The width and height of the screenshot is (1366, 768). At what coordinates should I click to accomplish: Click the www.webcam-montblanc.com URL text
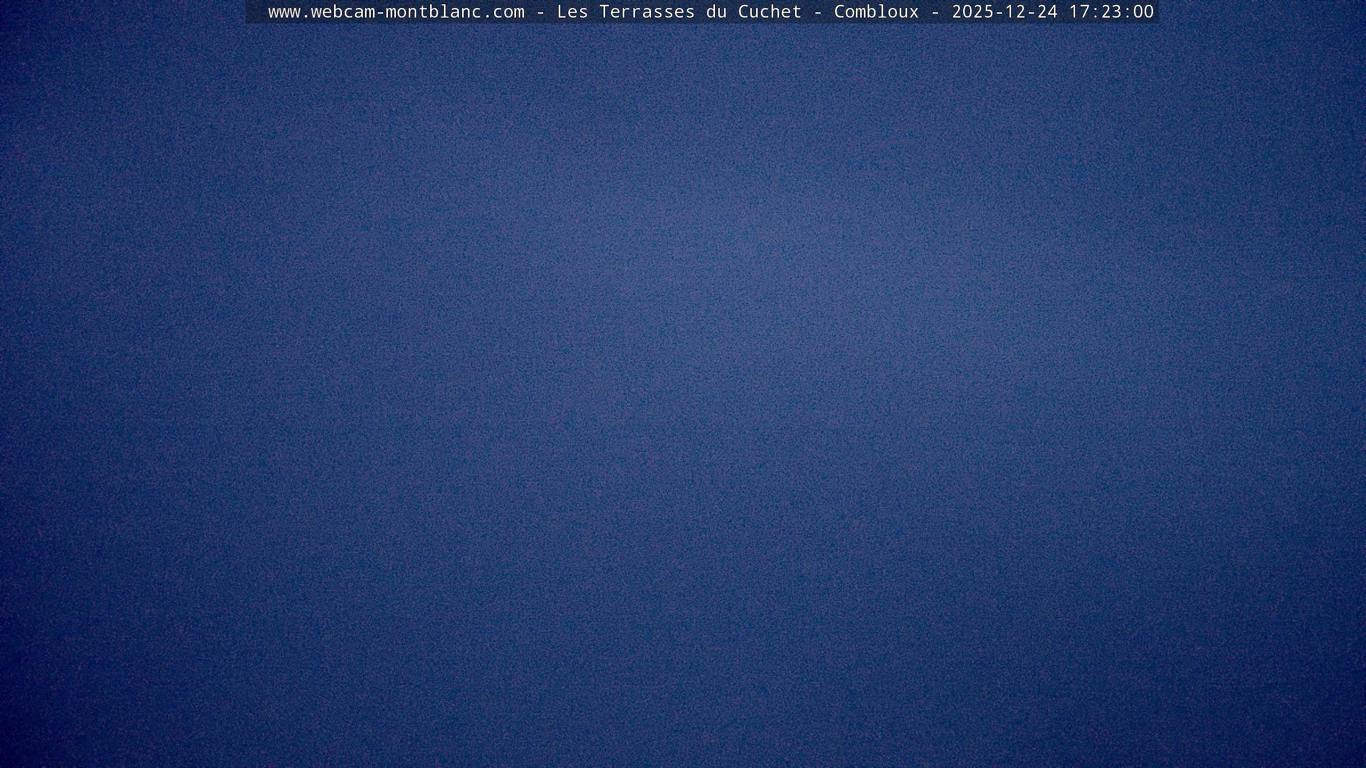(x=396, y=12)
